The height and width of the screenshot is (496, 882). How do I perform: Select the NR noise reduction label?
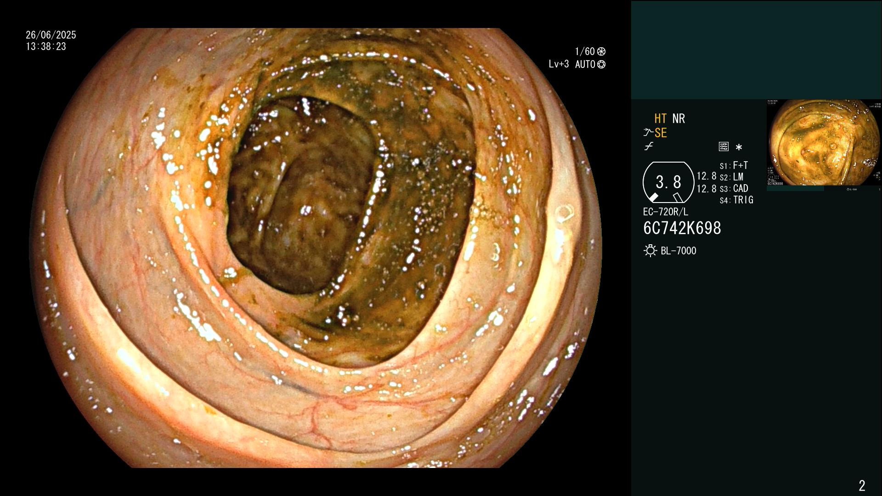pyautogui.click(x=678, y=118)
